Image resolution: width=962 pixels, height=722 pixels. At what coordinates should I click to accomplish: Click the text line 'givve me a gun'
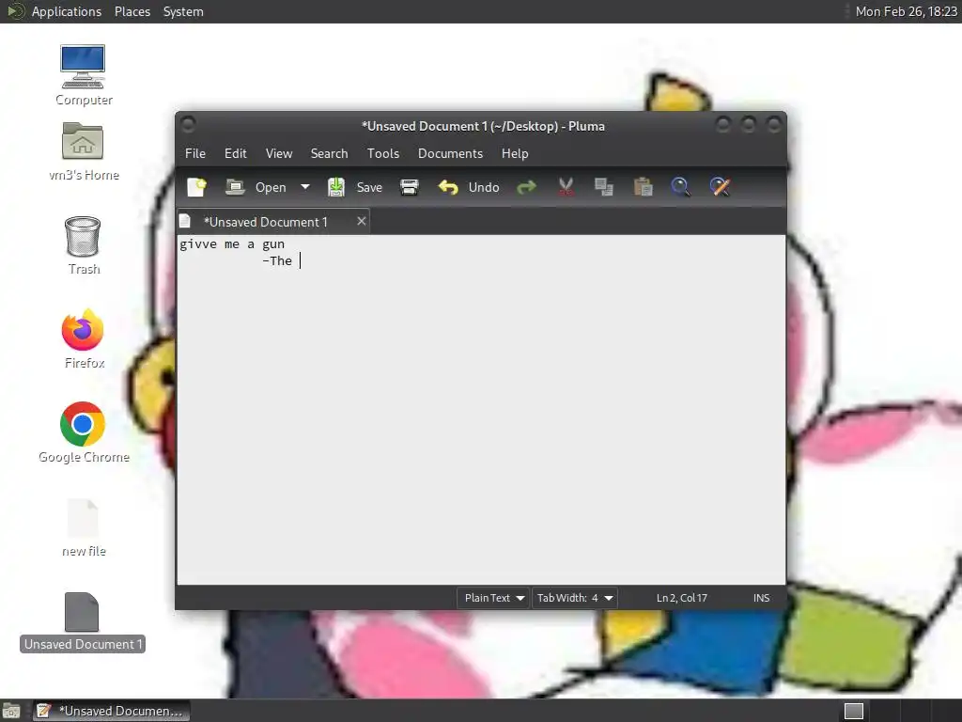pos(232,244)
